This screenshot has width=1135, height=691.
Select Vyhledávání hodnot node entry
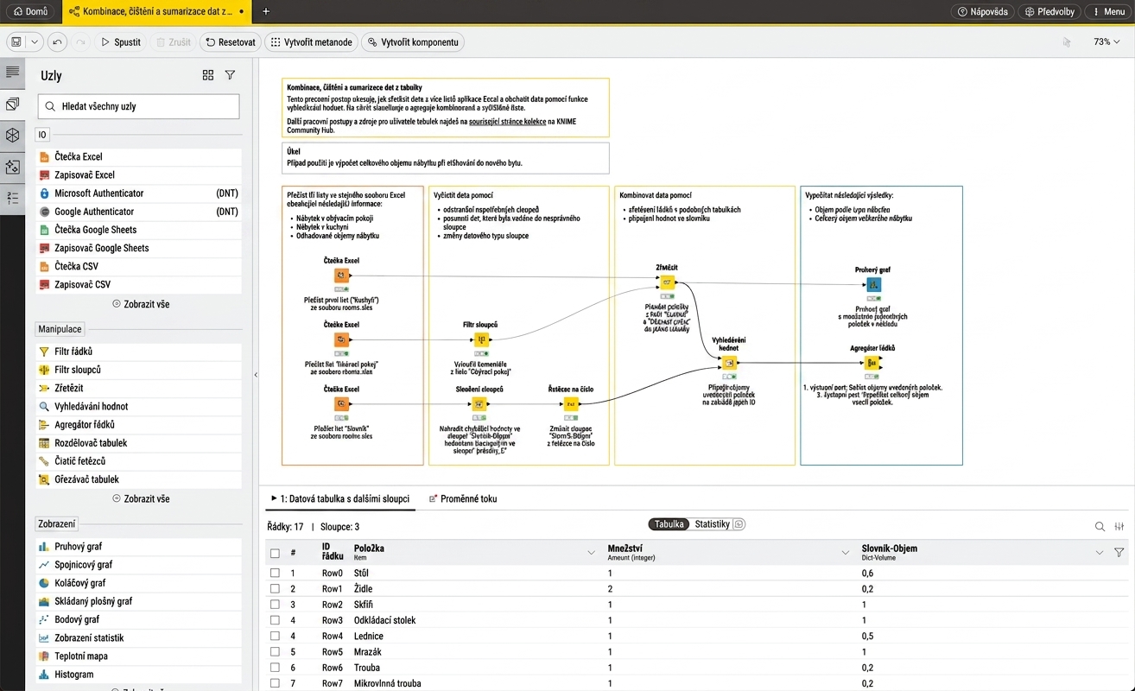138,406
